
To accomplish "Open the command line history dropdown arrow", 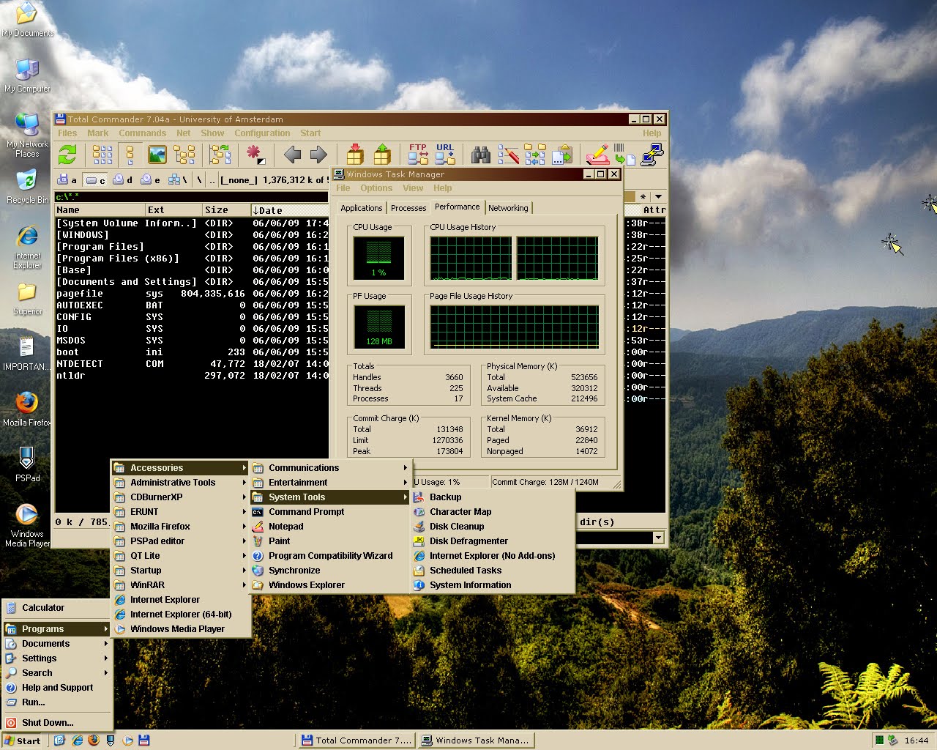I will tap(658, 538).
